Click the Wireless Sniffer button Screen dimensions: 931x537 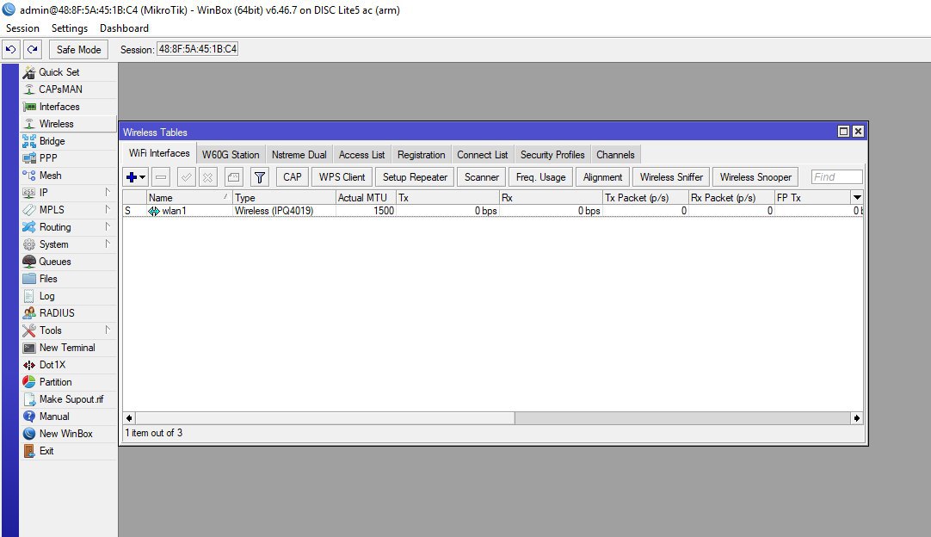tap(671, 177)
